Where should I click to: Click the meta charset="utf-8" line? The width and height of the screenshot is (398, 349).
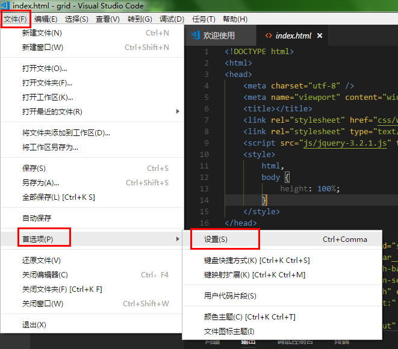click(x=299, y=86)
